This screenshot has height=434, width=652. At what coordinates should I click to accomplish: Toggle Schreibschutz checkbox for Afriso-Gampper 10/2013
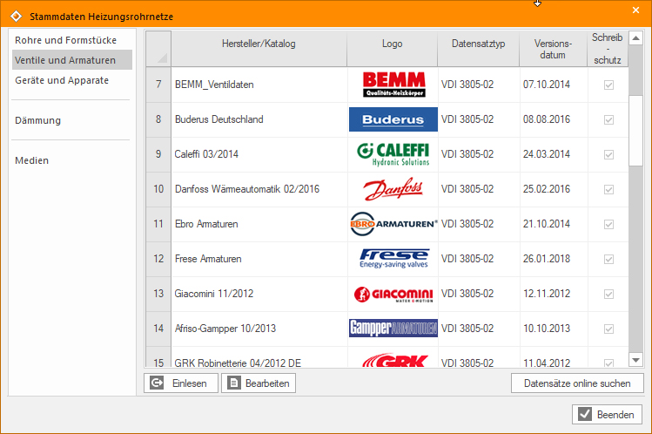pyautogui.click(x=608, y=329)
